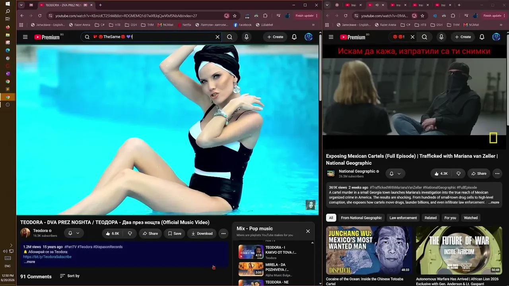Expand the description with ...more in left window

[29, 262]
